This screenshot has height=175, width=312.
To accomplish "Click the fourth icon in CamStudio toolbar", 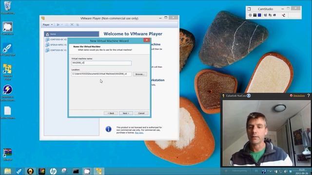I will [265, 15].
